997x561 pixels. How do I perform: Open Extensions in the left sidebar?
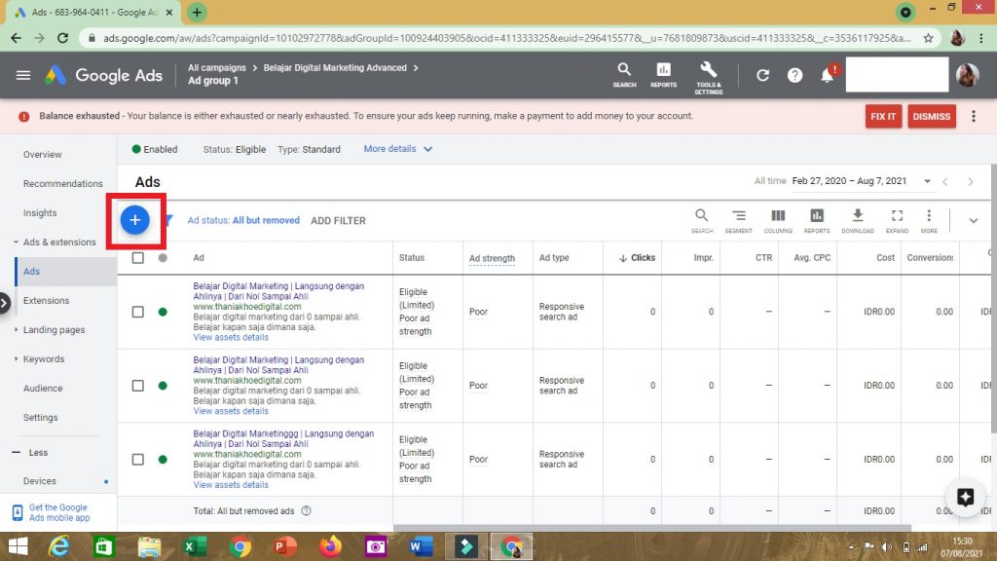[46, 300]
